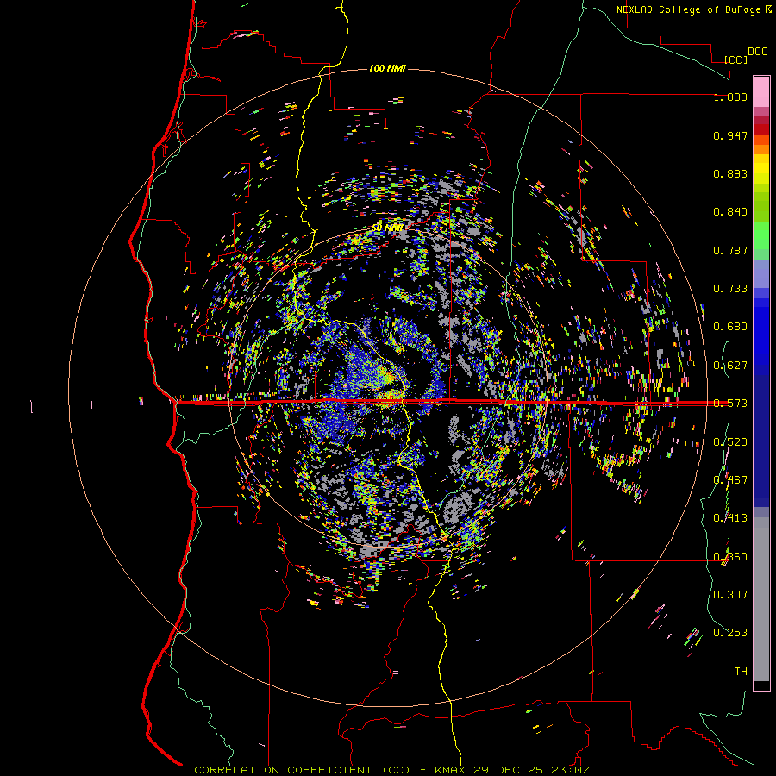Viewport: 776px width, 776px height.
Task: Click the 0.893 scale value
Action: click(x=730, y=173)
